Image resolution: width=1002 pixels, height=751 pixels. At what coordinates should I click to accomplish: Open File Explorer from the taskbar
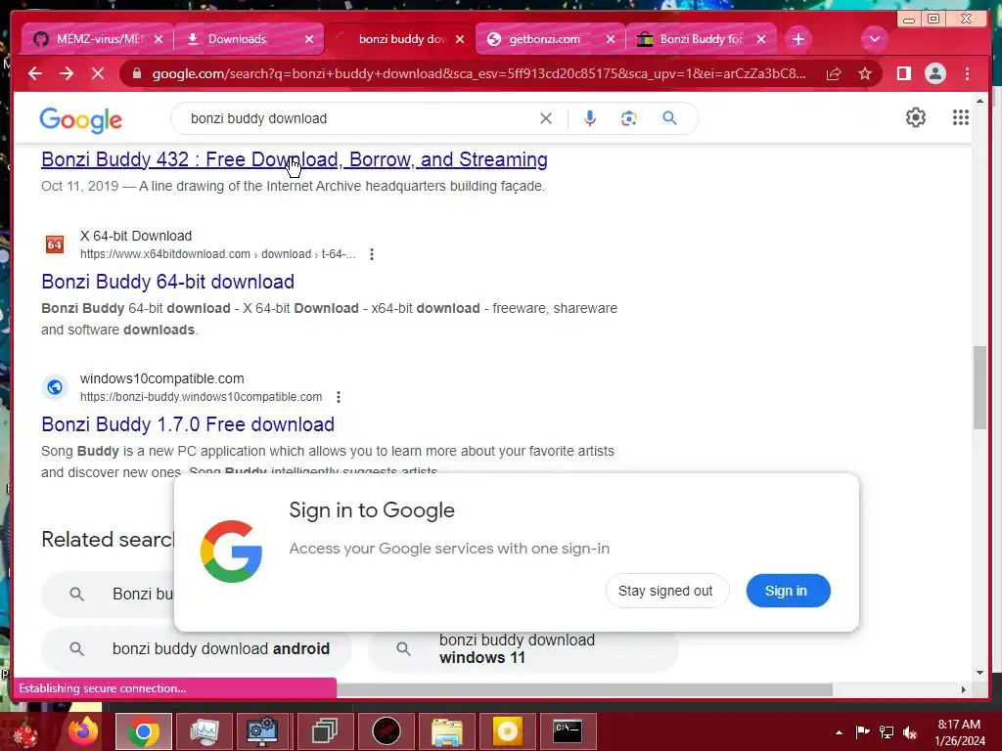tap(446, 731)
